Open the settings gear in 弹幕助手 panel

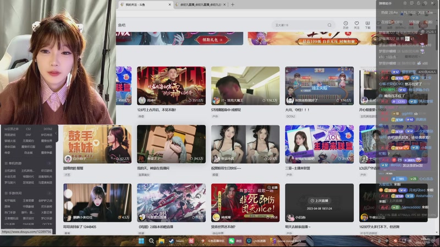click(425, 3)
